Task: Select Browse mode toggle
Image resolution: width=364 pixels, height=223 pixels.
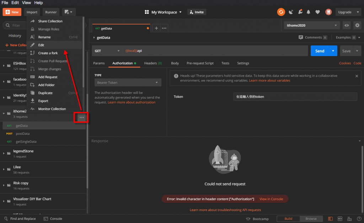Action: tap(311, 219)
